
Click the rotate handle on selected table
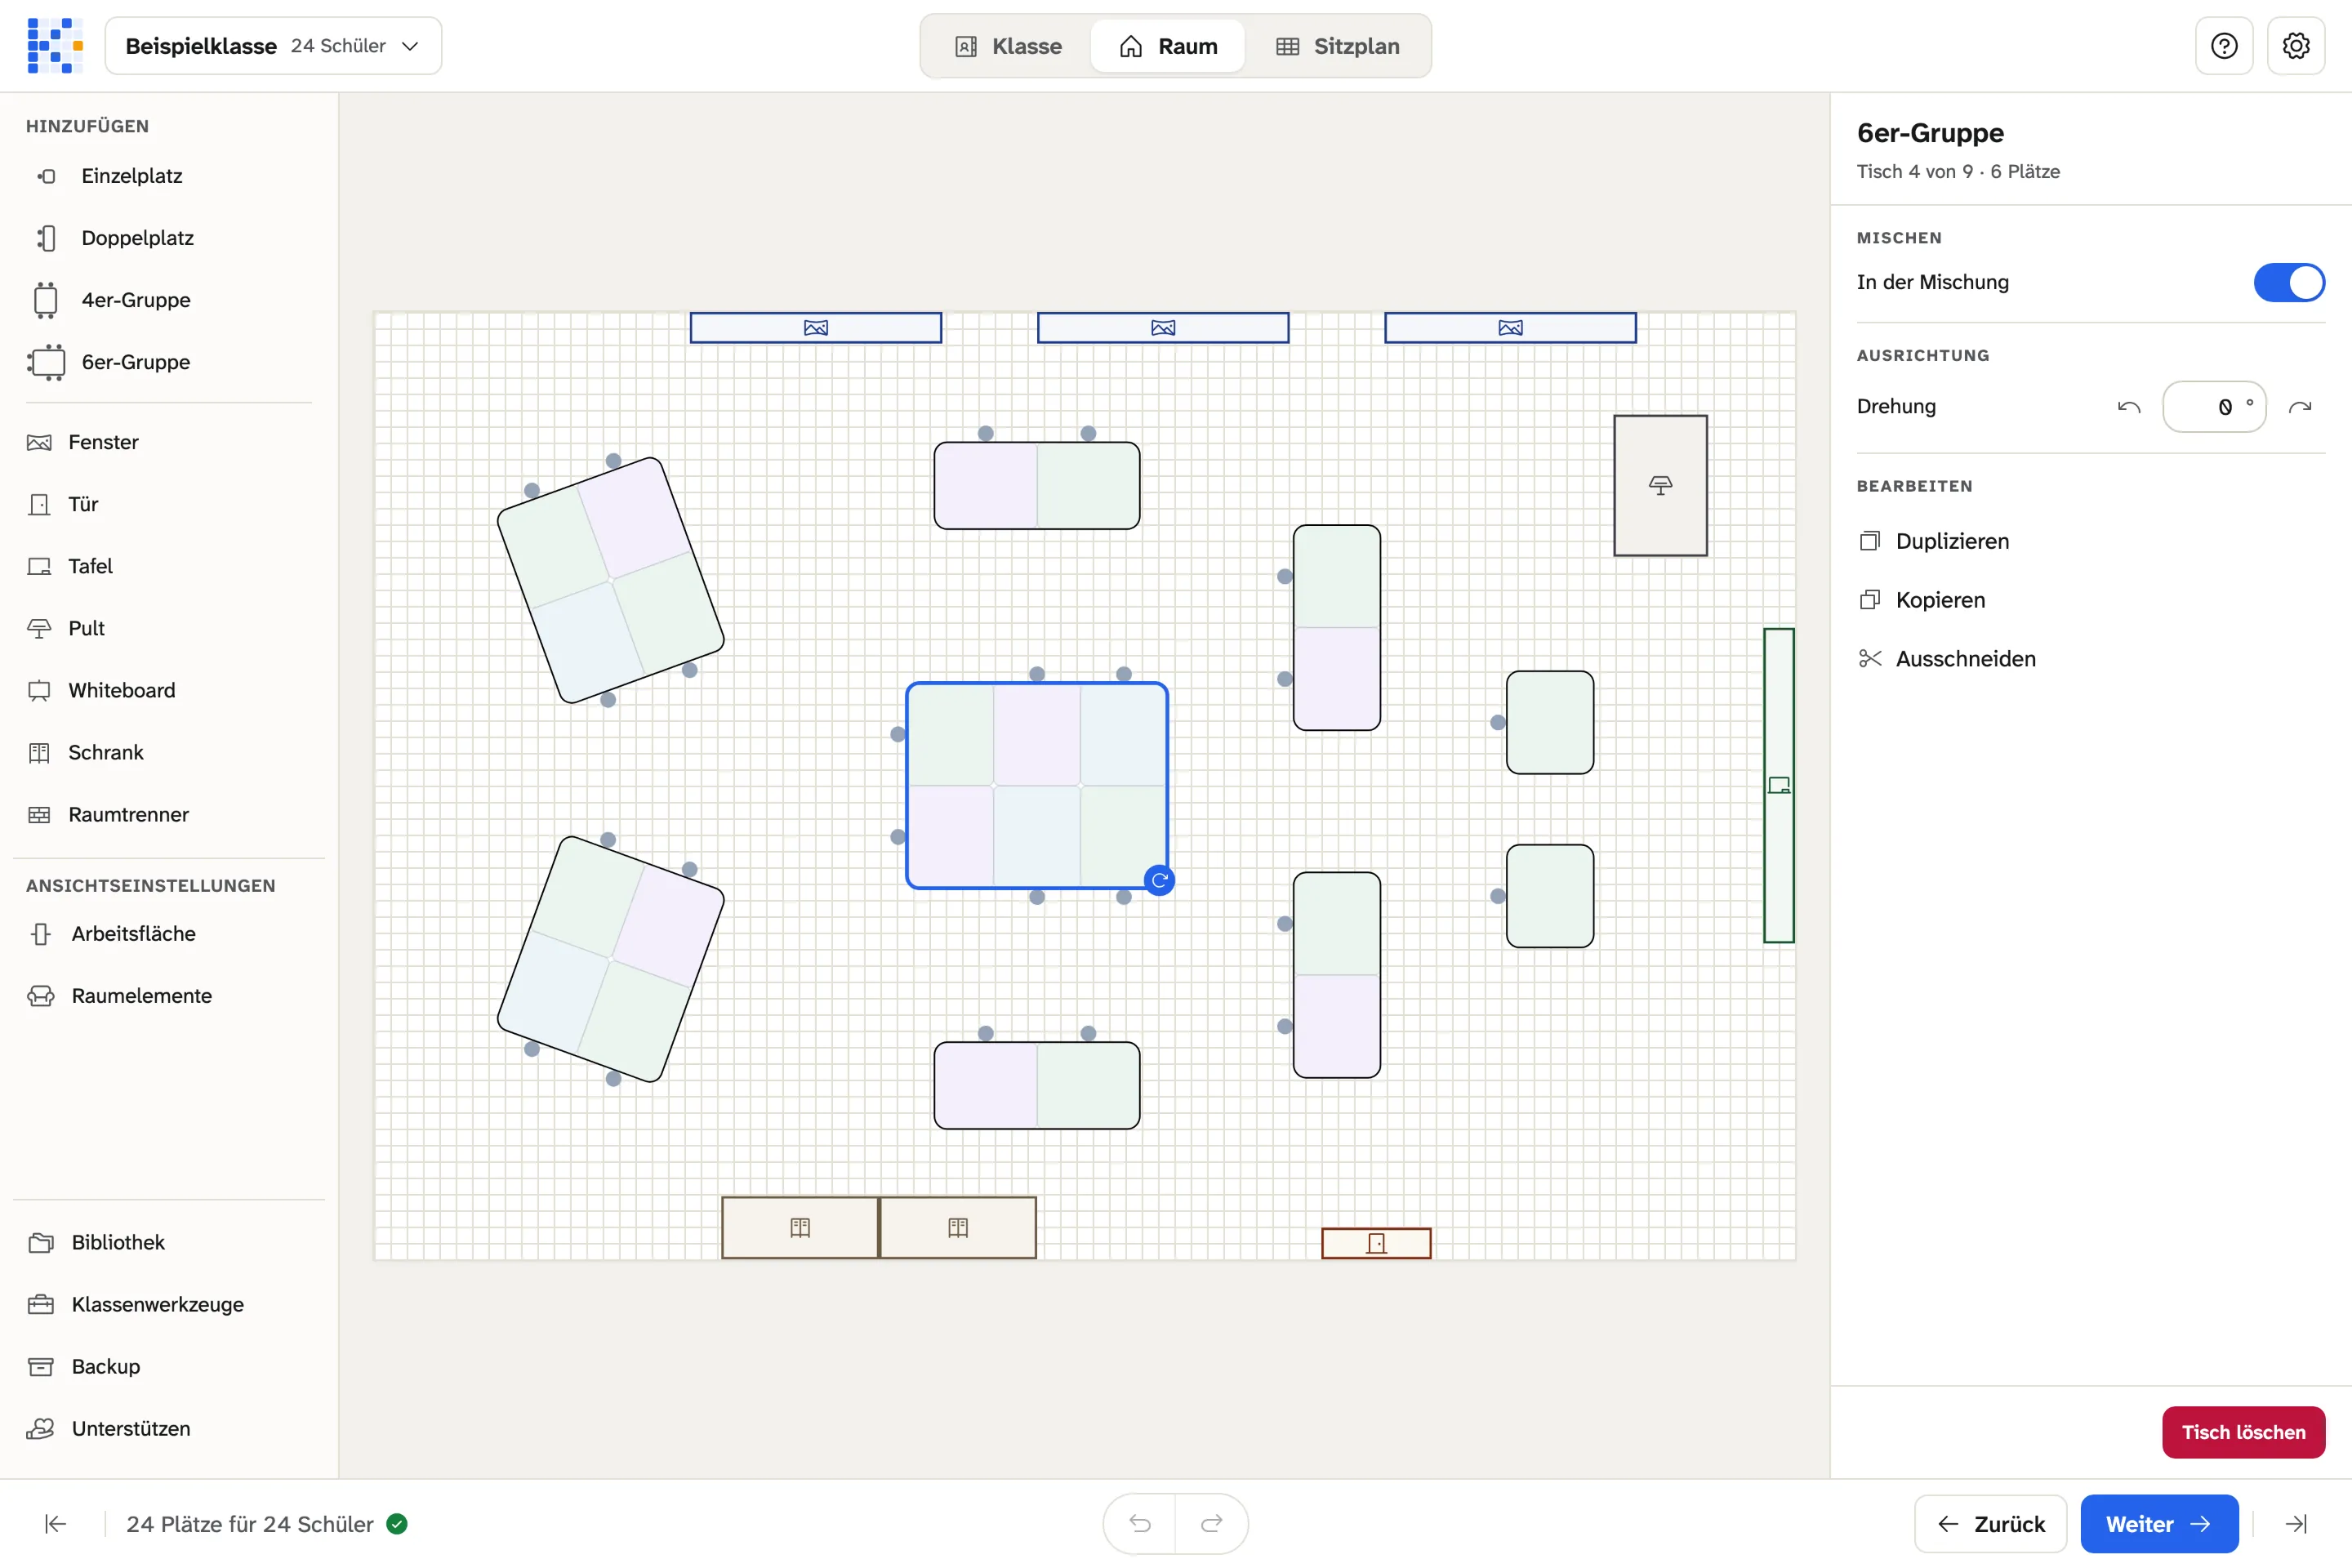(x=1159, y=880)
